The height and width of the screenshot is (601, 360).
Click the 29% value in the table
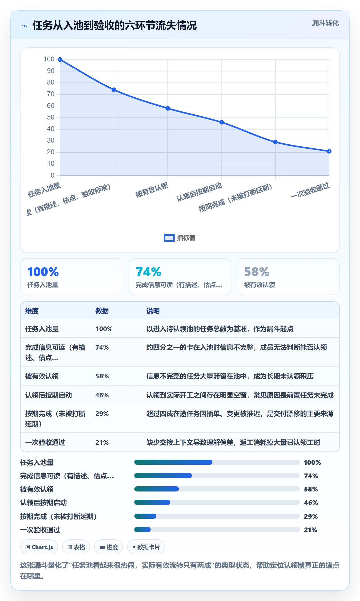(x=102, y=414)
